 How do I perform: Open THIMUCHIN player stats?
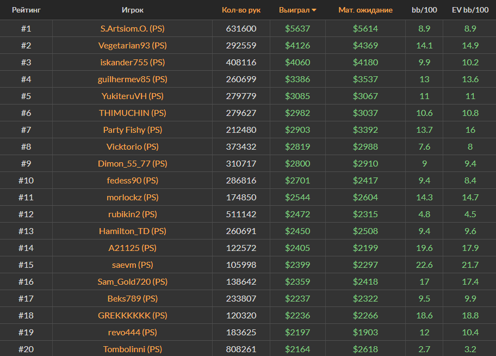click(x=133, y=113)
